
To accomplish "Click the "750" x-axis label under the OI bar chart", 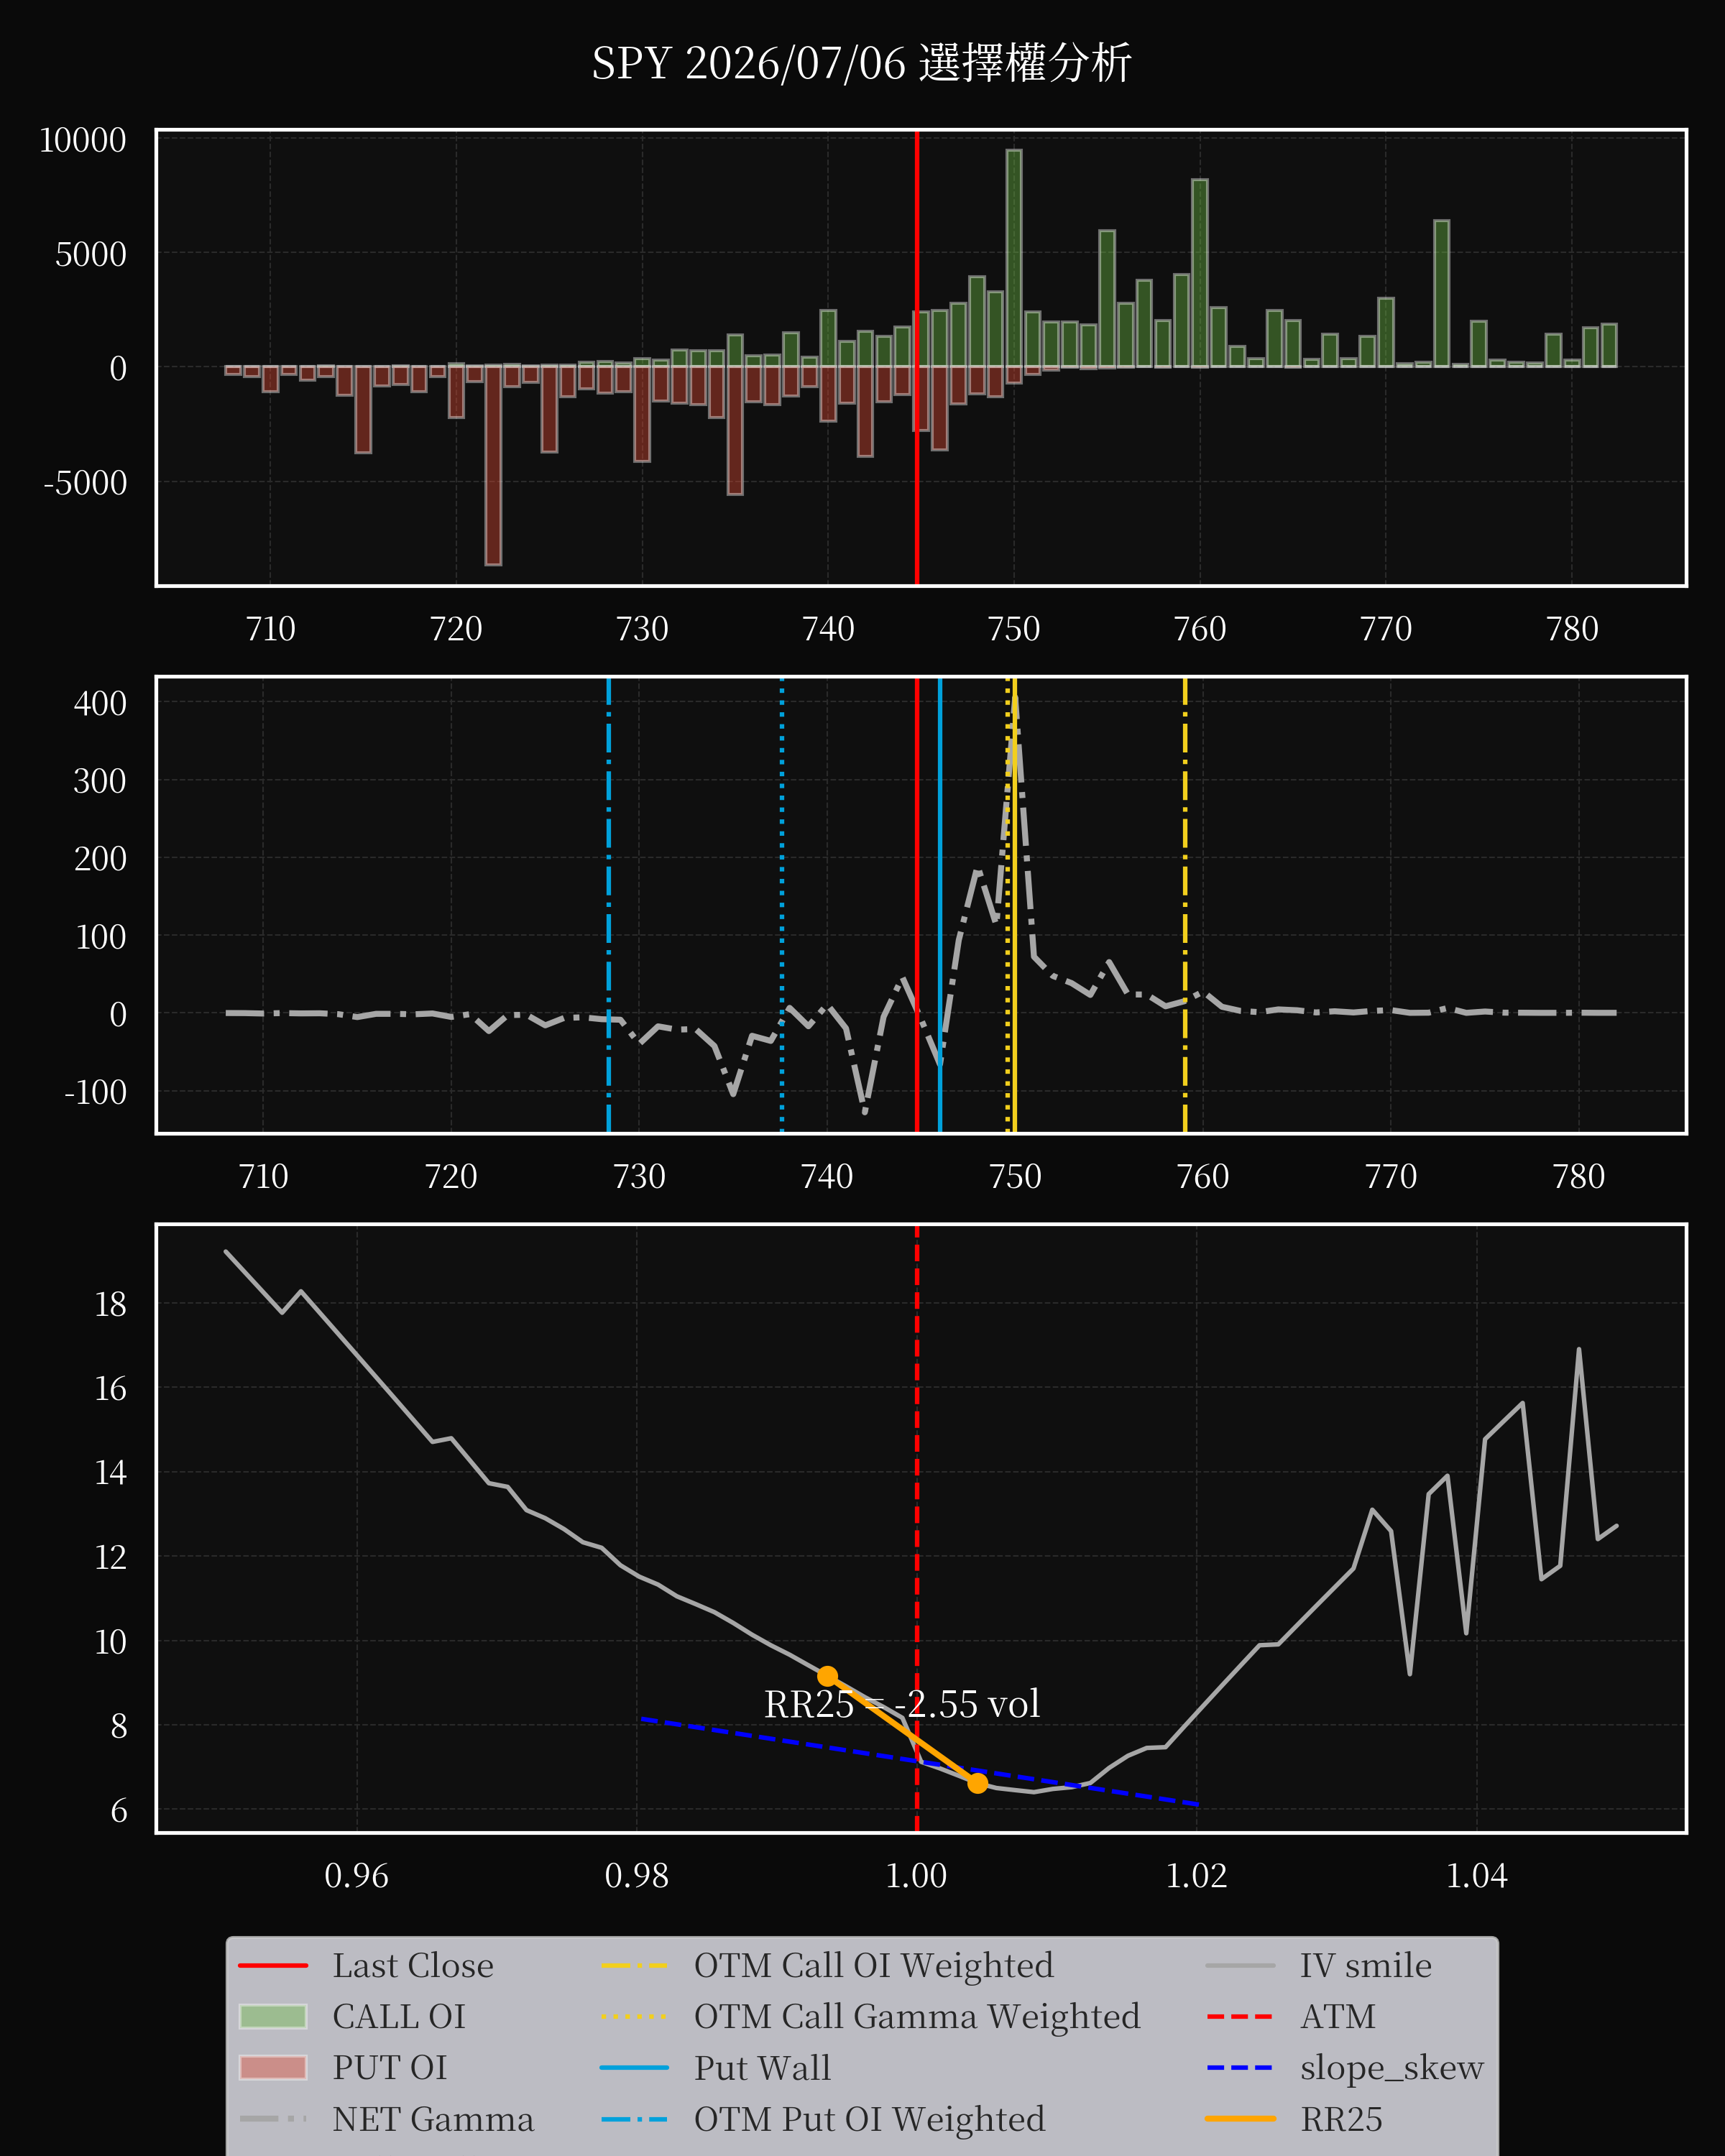I will pyautogui.click(x=1014, y=629).
